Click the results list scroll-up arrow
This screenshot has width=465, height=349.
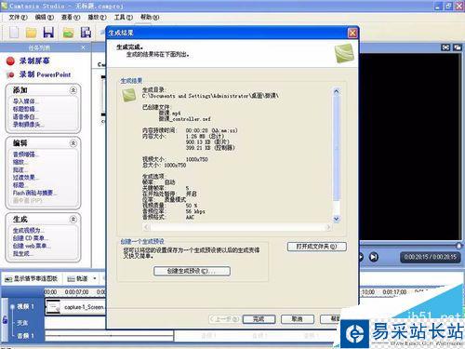(337, 91)
